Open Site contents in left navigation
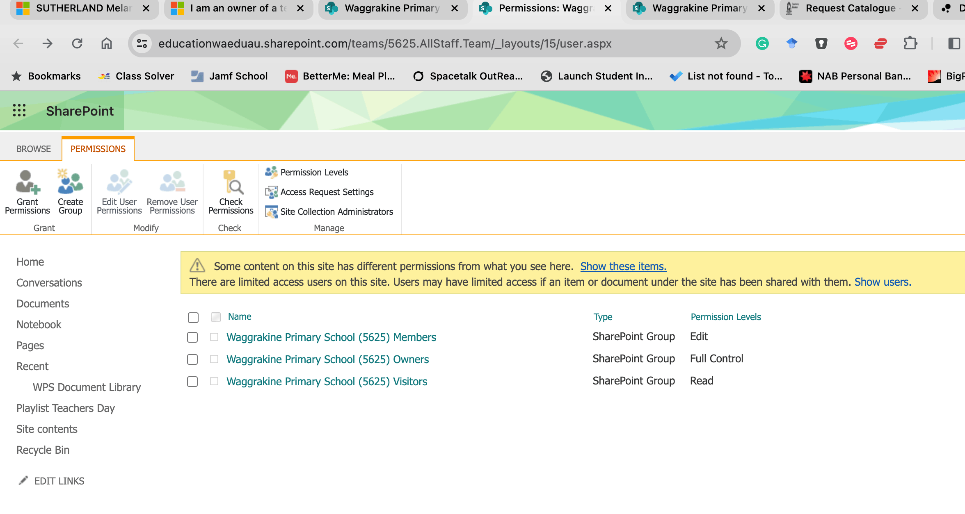965x514 pixels. click(47, 429)
